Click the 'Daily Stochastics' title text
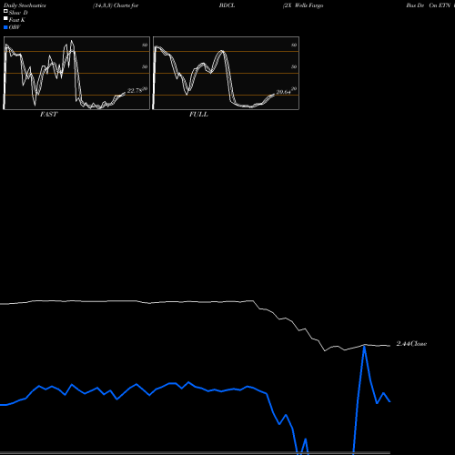This screenshot has width=455, height=455. click(x=25, y=5)
